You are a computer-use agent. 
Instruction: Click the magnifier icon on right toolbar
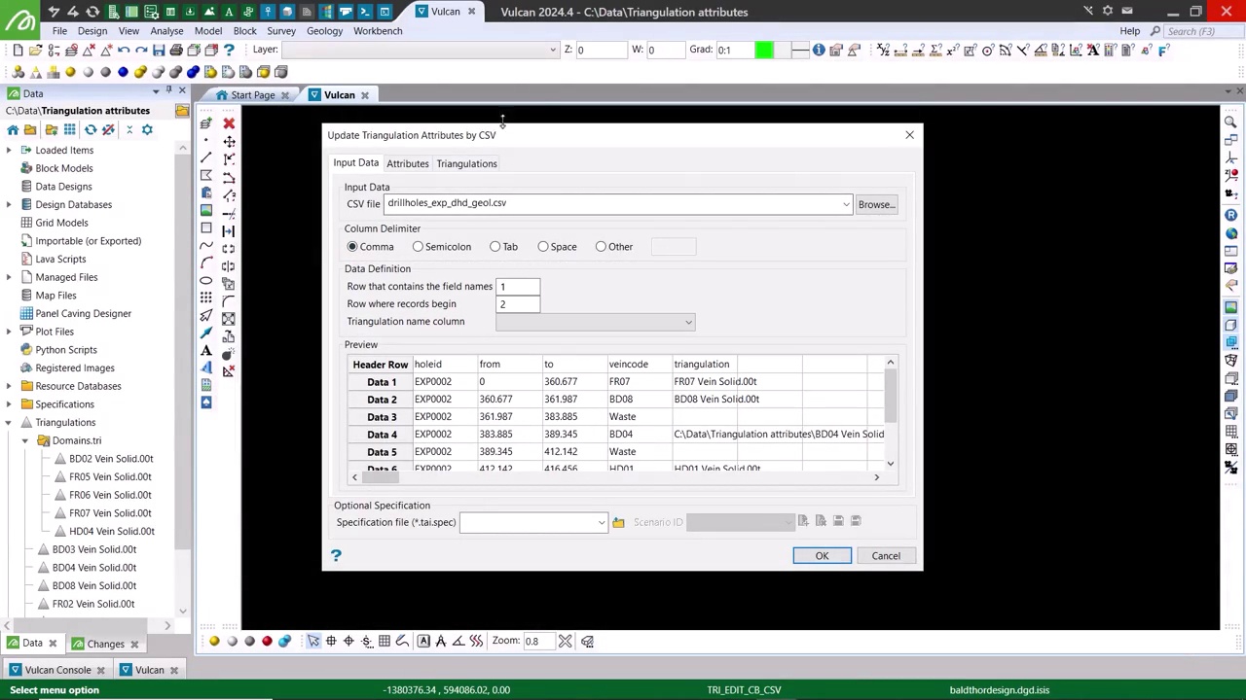click(1231, 123)
